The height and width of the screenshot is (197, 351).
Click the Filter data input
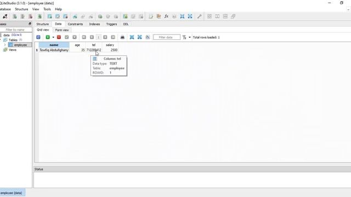click(x=167, y=37)
